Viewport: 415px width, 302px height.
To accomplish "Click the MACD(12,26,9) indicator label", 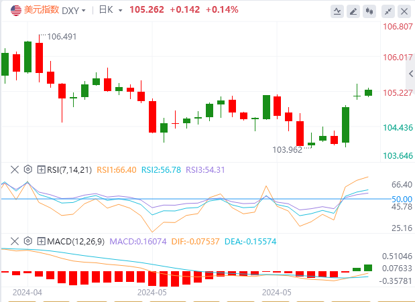I will pyautogui.click(x=76, y=242).
